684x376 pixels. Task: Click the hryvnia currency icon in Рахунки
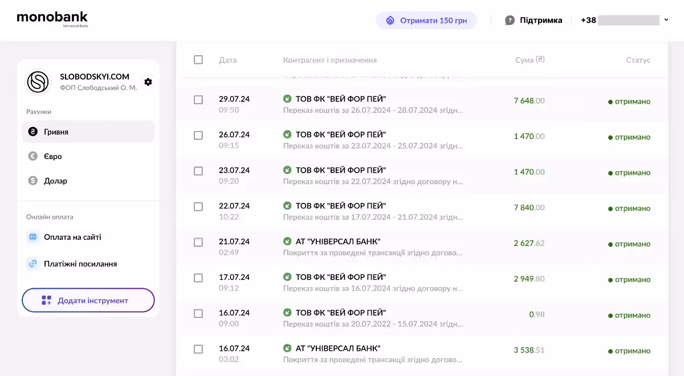point(33,132)
